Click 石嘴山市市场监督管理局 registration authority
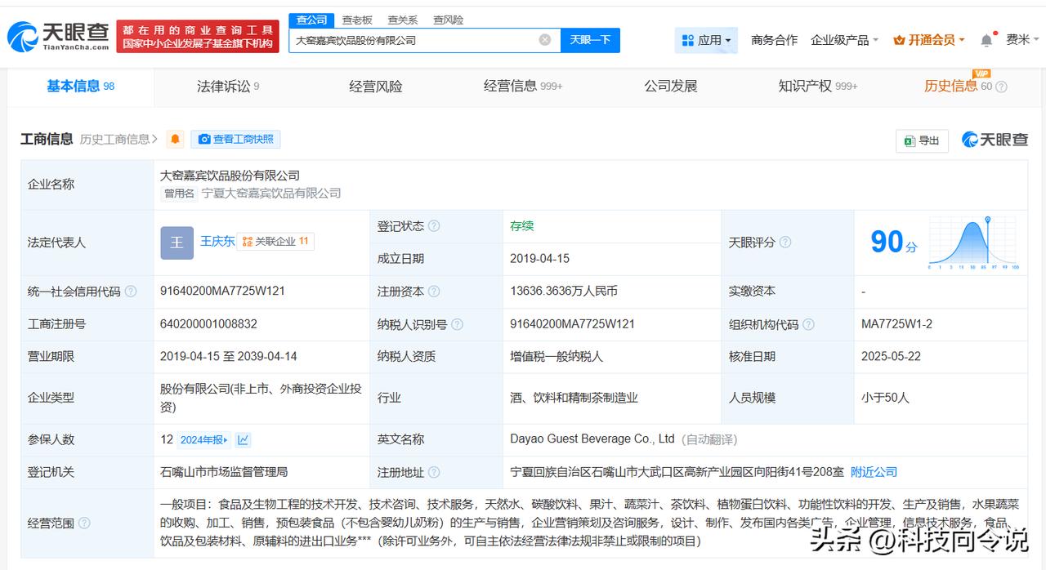Screen dimensions: 1046x570 (224, 472)
